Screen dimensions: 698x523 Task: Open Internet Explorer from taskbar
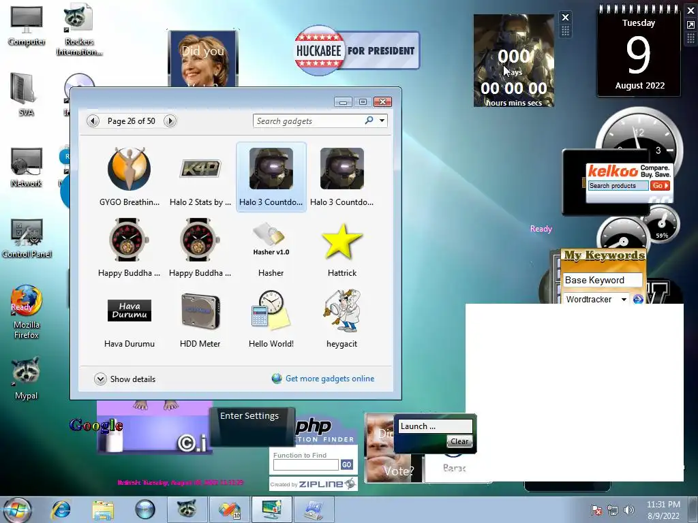tap(61, 509)
